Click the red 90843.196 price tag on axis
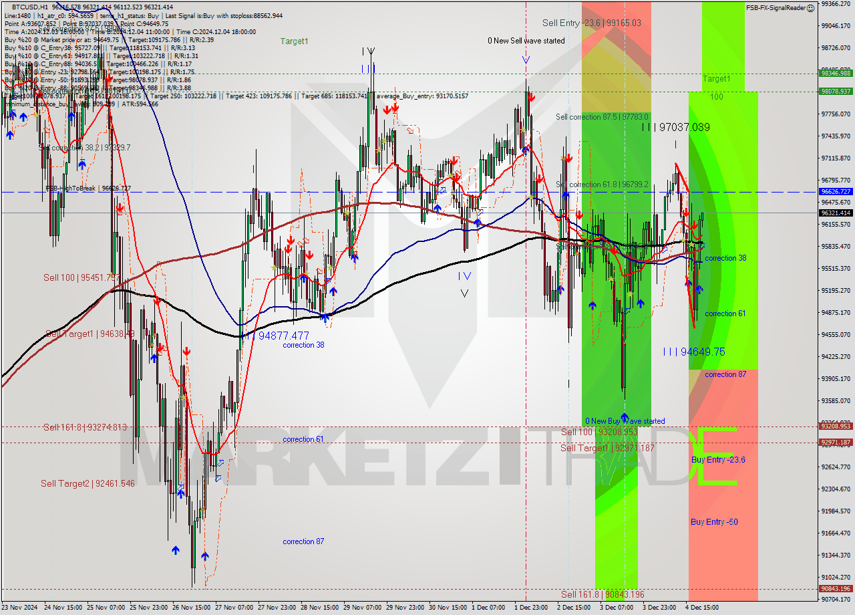The height and width of the screenshot is (615, 855). [x=836, y=589]
